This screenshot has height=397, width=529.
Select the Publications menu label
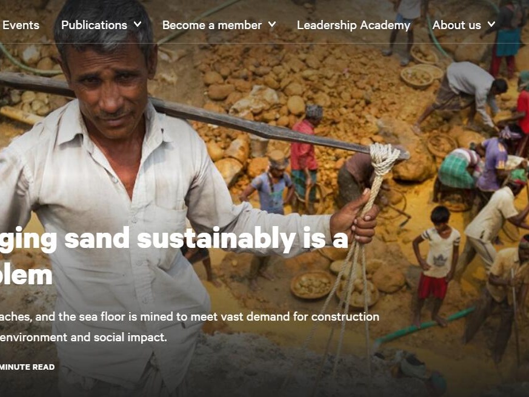94,25
